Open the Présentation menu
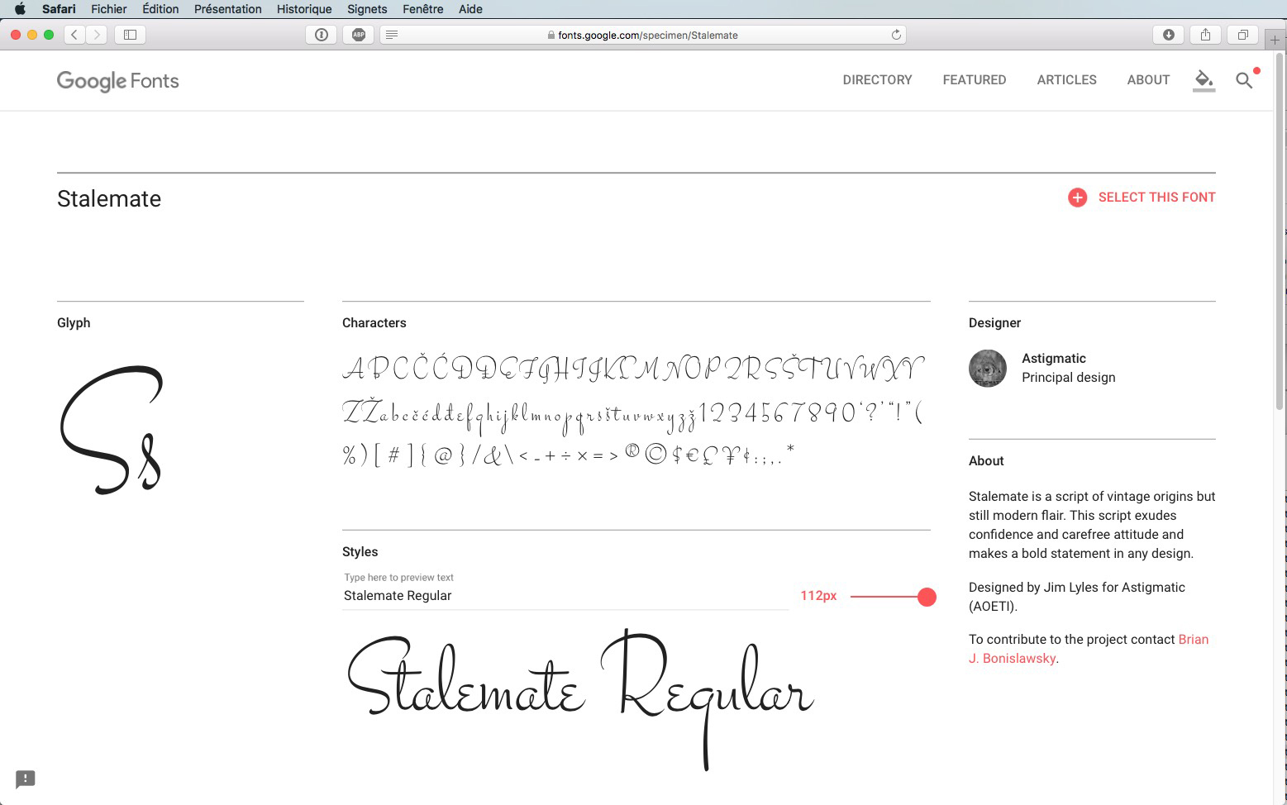Image resolution: width=1287 pixels, height=805 pixels. pos(228,9)
